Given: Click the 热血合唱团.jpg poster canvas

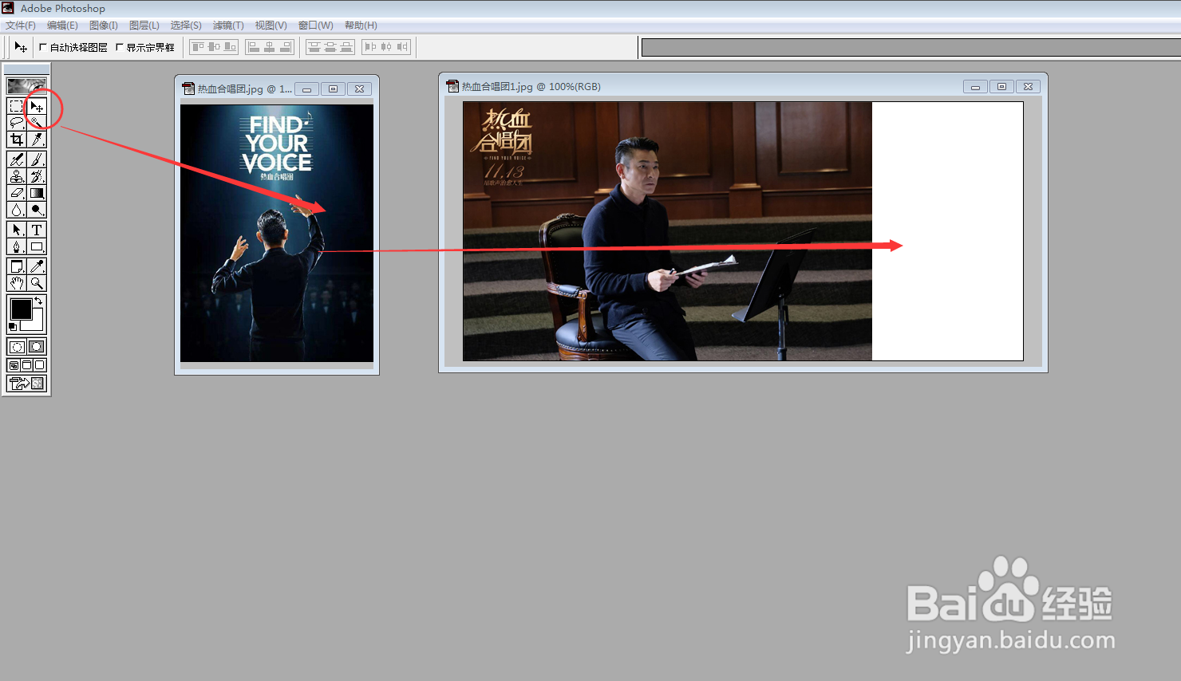Looking at the screenshot, I should pos(277,233).
